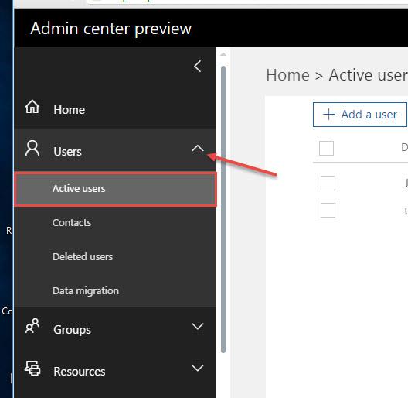Collapse the Users section chevron
Viewport: 408px width, 398px height.
[198, 149]
